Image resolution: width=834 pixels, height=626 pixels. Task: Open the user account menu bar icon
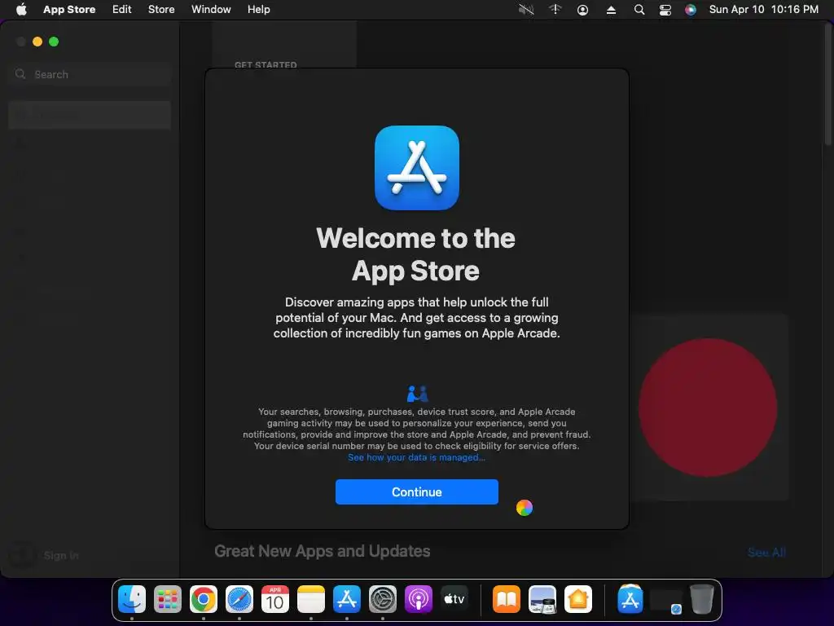[x=583, y=10]
